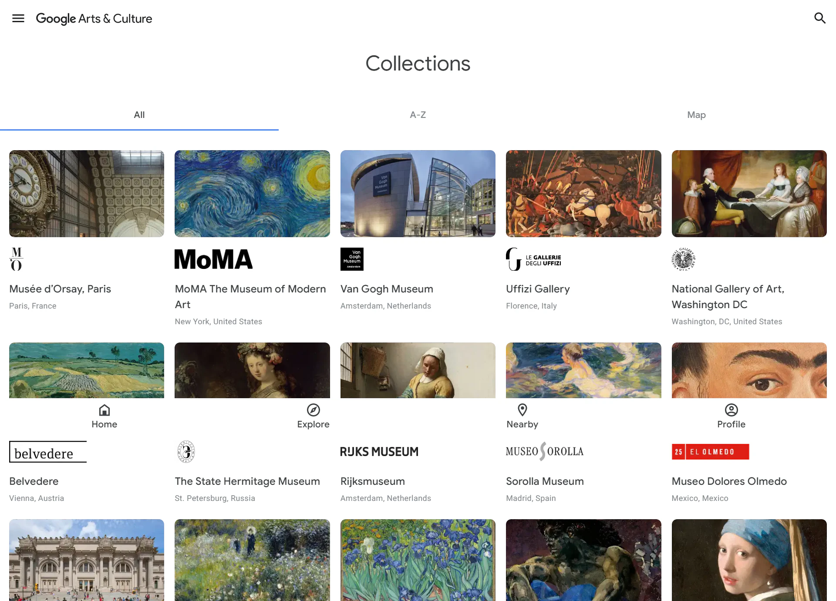The height and width of the screenshot is (601, 836).
Task: Open the Explore compass icon
Action: 313,410
